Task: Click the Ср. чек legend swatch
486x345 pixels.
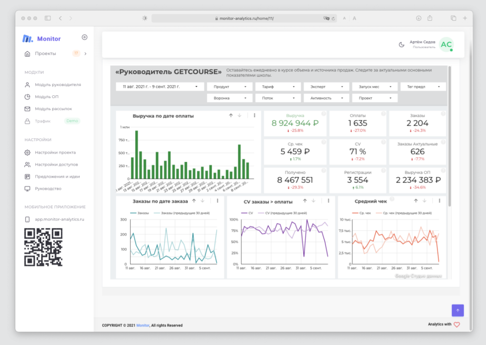Action: click(x=355, y=213)
